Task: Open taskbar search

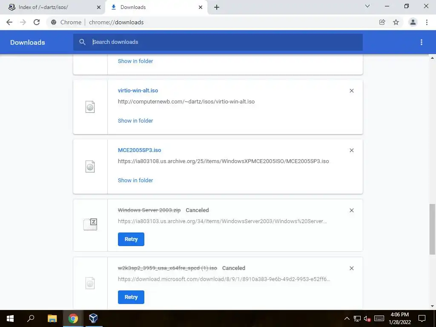Action: (31, 318)
